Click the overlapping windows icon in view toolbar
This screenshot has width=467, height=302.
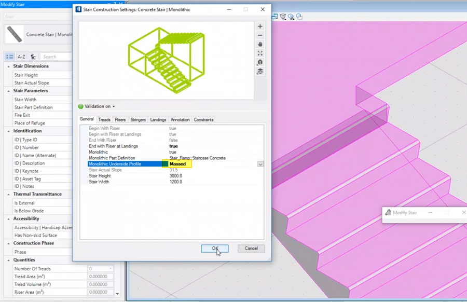274,17
